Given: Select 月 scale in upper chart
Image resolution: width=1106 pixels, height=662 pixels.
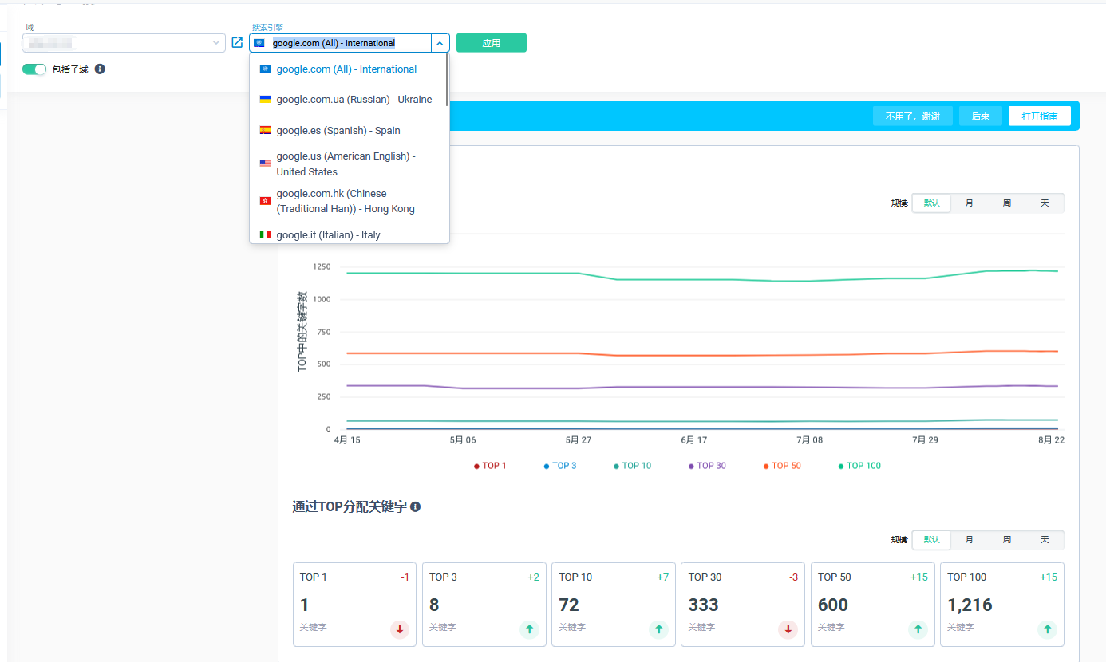Looking at the screenshot, I should [969, 203].
